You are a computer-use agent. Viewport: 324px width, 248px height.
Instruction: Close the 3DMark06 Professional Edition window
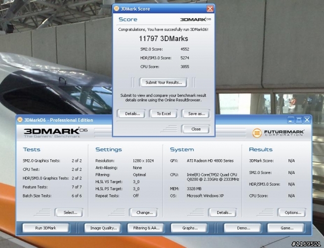pyautogui.click(x=307, y=120)
